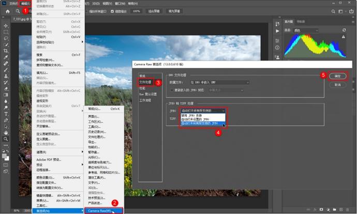This screenshot has width=357, height=214.
Task: Select 文件处理 in the preferences sidebar
Action: (x=145, y=82)
